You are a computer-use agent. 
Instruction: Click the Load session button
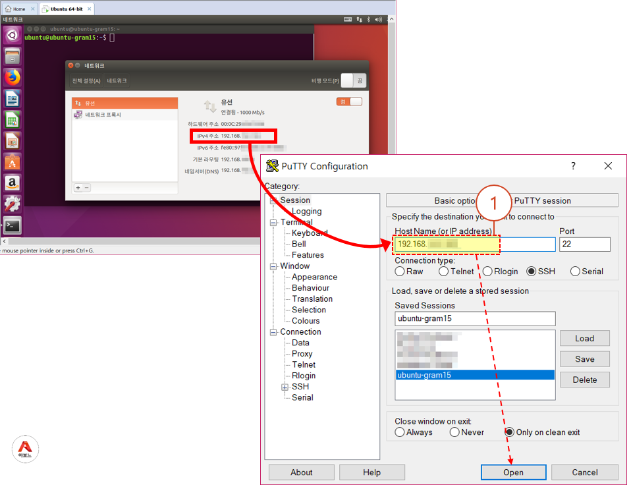585,338
